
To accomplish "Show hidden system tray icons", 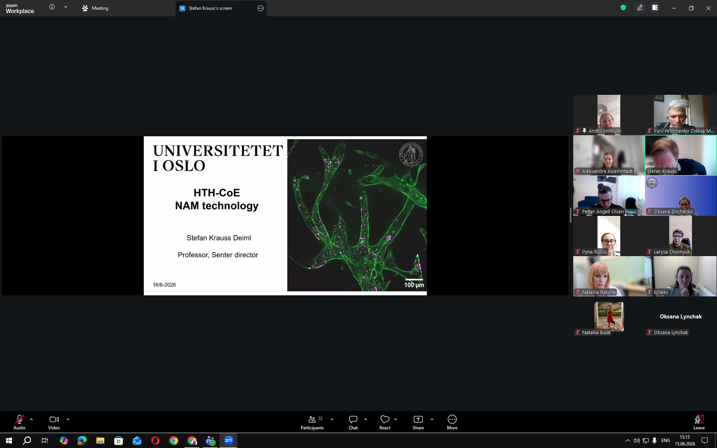I will [627, 441].
